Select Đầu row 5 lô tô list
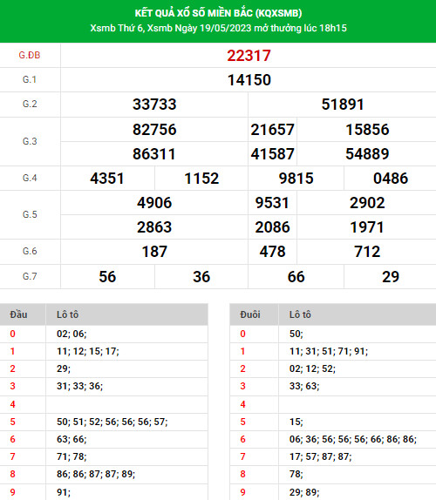 click(x=112, y=422)
